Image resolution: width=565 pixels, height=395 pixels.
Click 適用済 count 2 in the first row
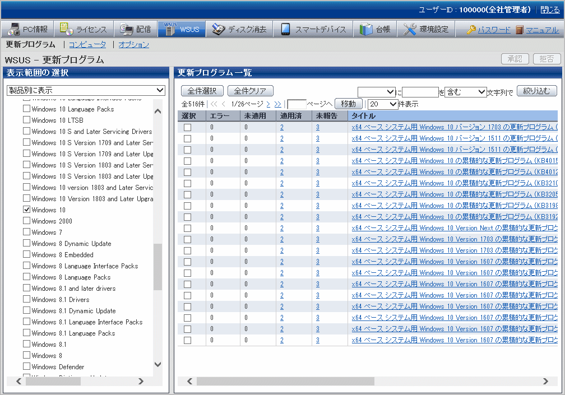(282, 127)
